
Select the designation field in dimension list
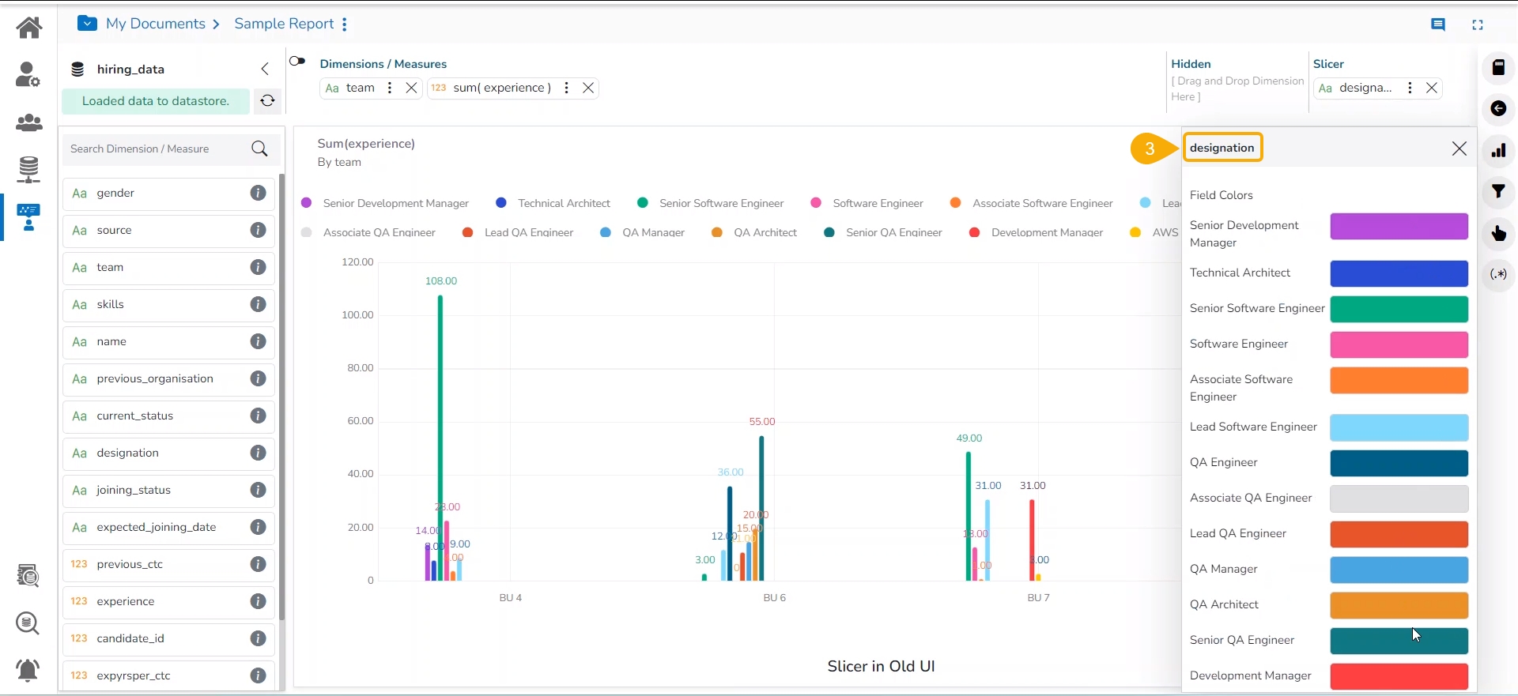[128, 453]
